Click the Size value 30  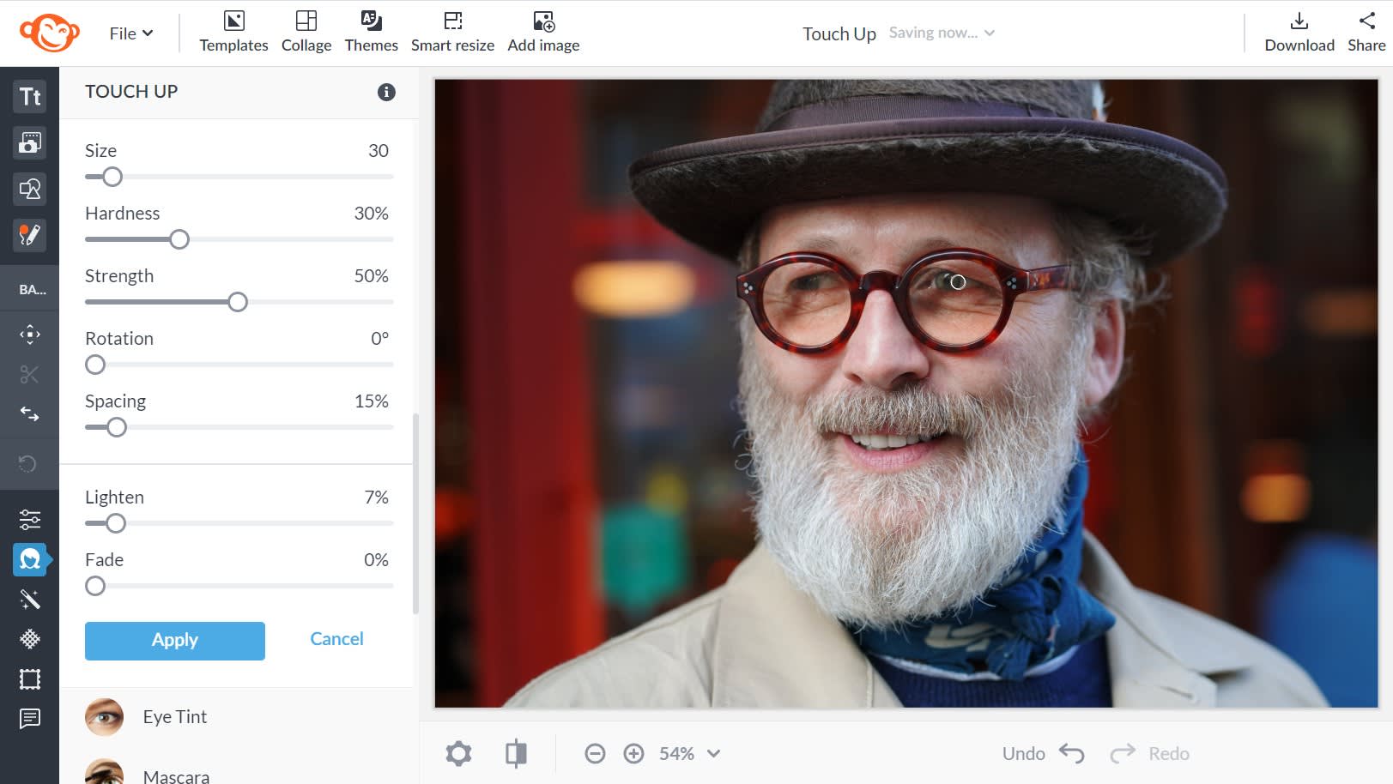pos(379,151)
